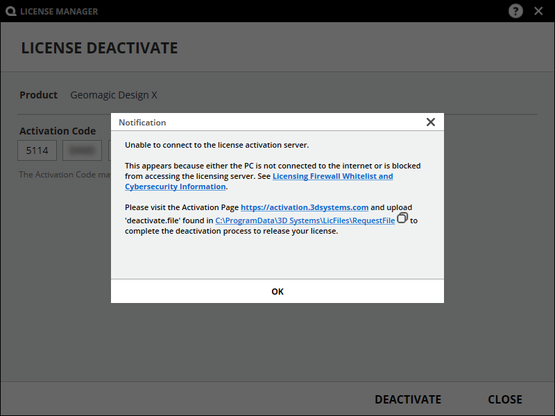Viewport: 555px width, 416px height.
Task: Click the circular question mark icon
Action: pyautogui.click(x=515, y=11)
